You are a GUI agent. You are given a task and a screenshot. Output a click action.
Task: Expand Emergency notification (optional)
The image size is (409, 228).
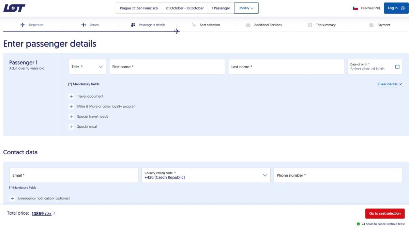40,198
